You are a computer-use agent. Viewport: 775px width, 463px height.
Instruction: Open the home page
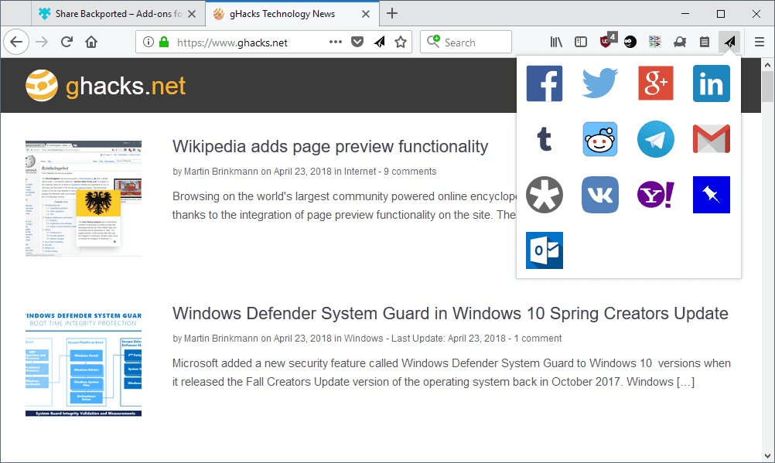tap(91, 42)
